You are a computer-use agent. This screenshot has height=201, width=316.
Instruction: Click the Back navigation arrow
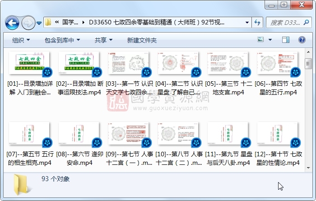point(12,23)
